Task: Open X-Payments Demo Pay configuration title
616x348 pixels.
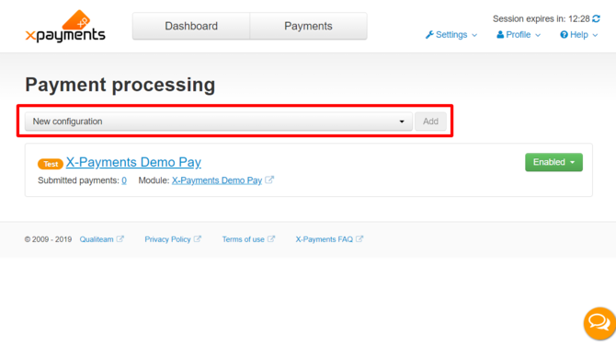Action: [133, 162]
